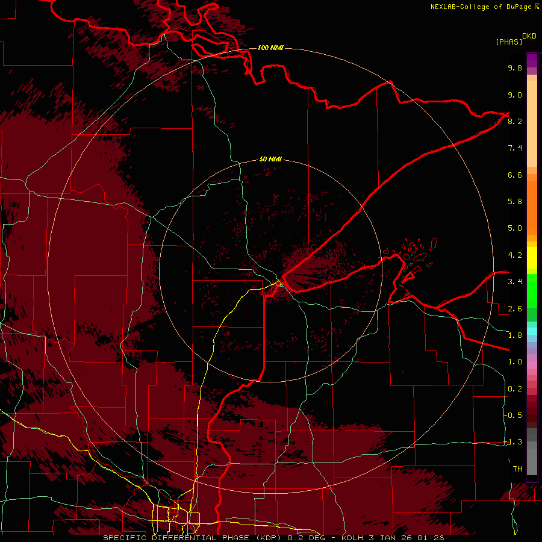Click the KDLH station ID in the caption

pyautogui.click(x=352, y=538)
